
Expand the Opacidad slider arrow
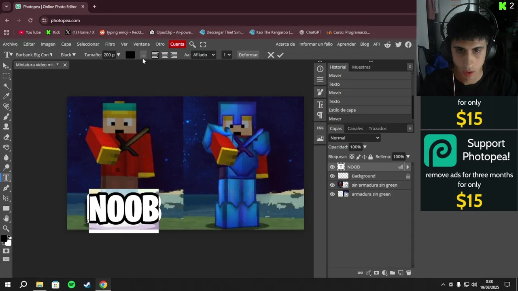tap(365, 147)
